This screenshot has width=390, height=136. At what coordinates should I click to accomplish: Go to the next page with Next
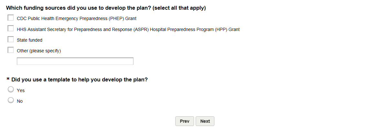pyautogui.click(x=205, y=121)
